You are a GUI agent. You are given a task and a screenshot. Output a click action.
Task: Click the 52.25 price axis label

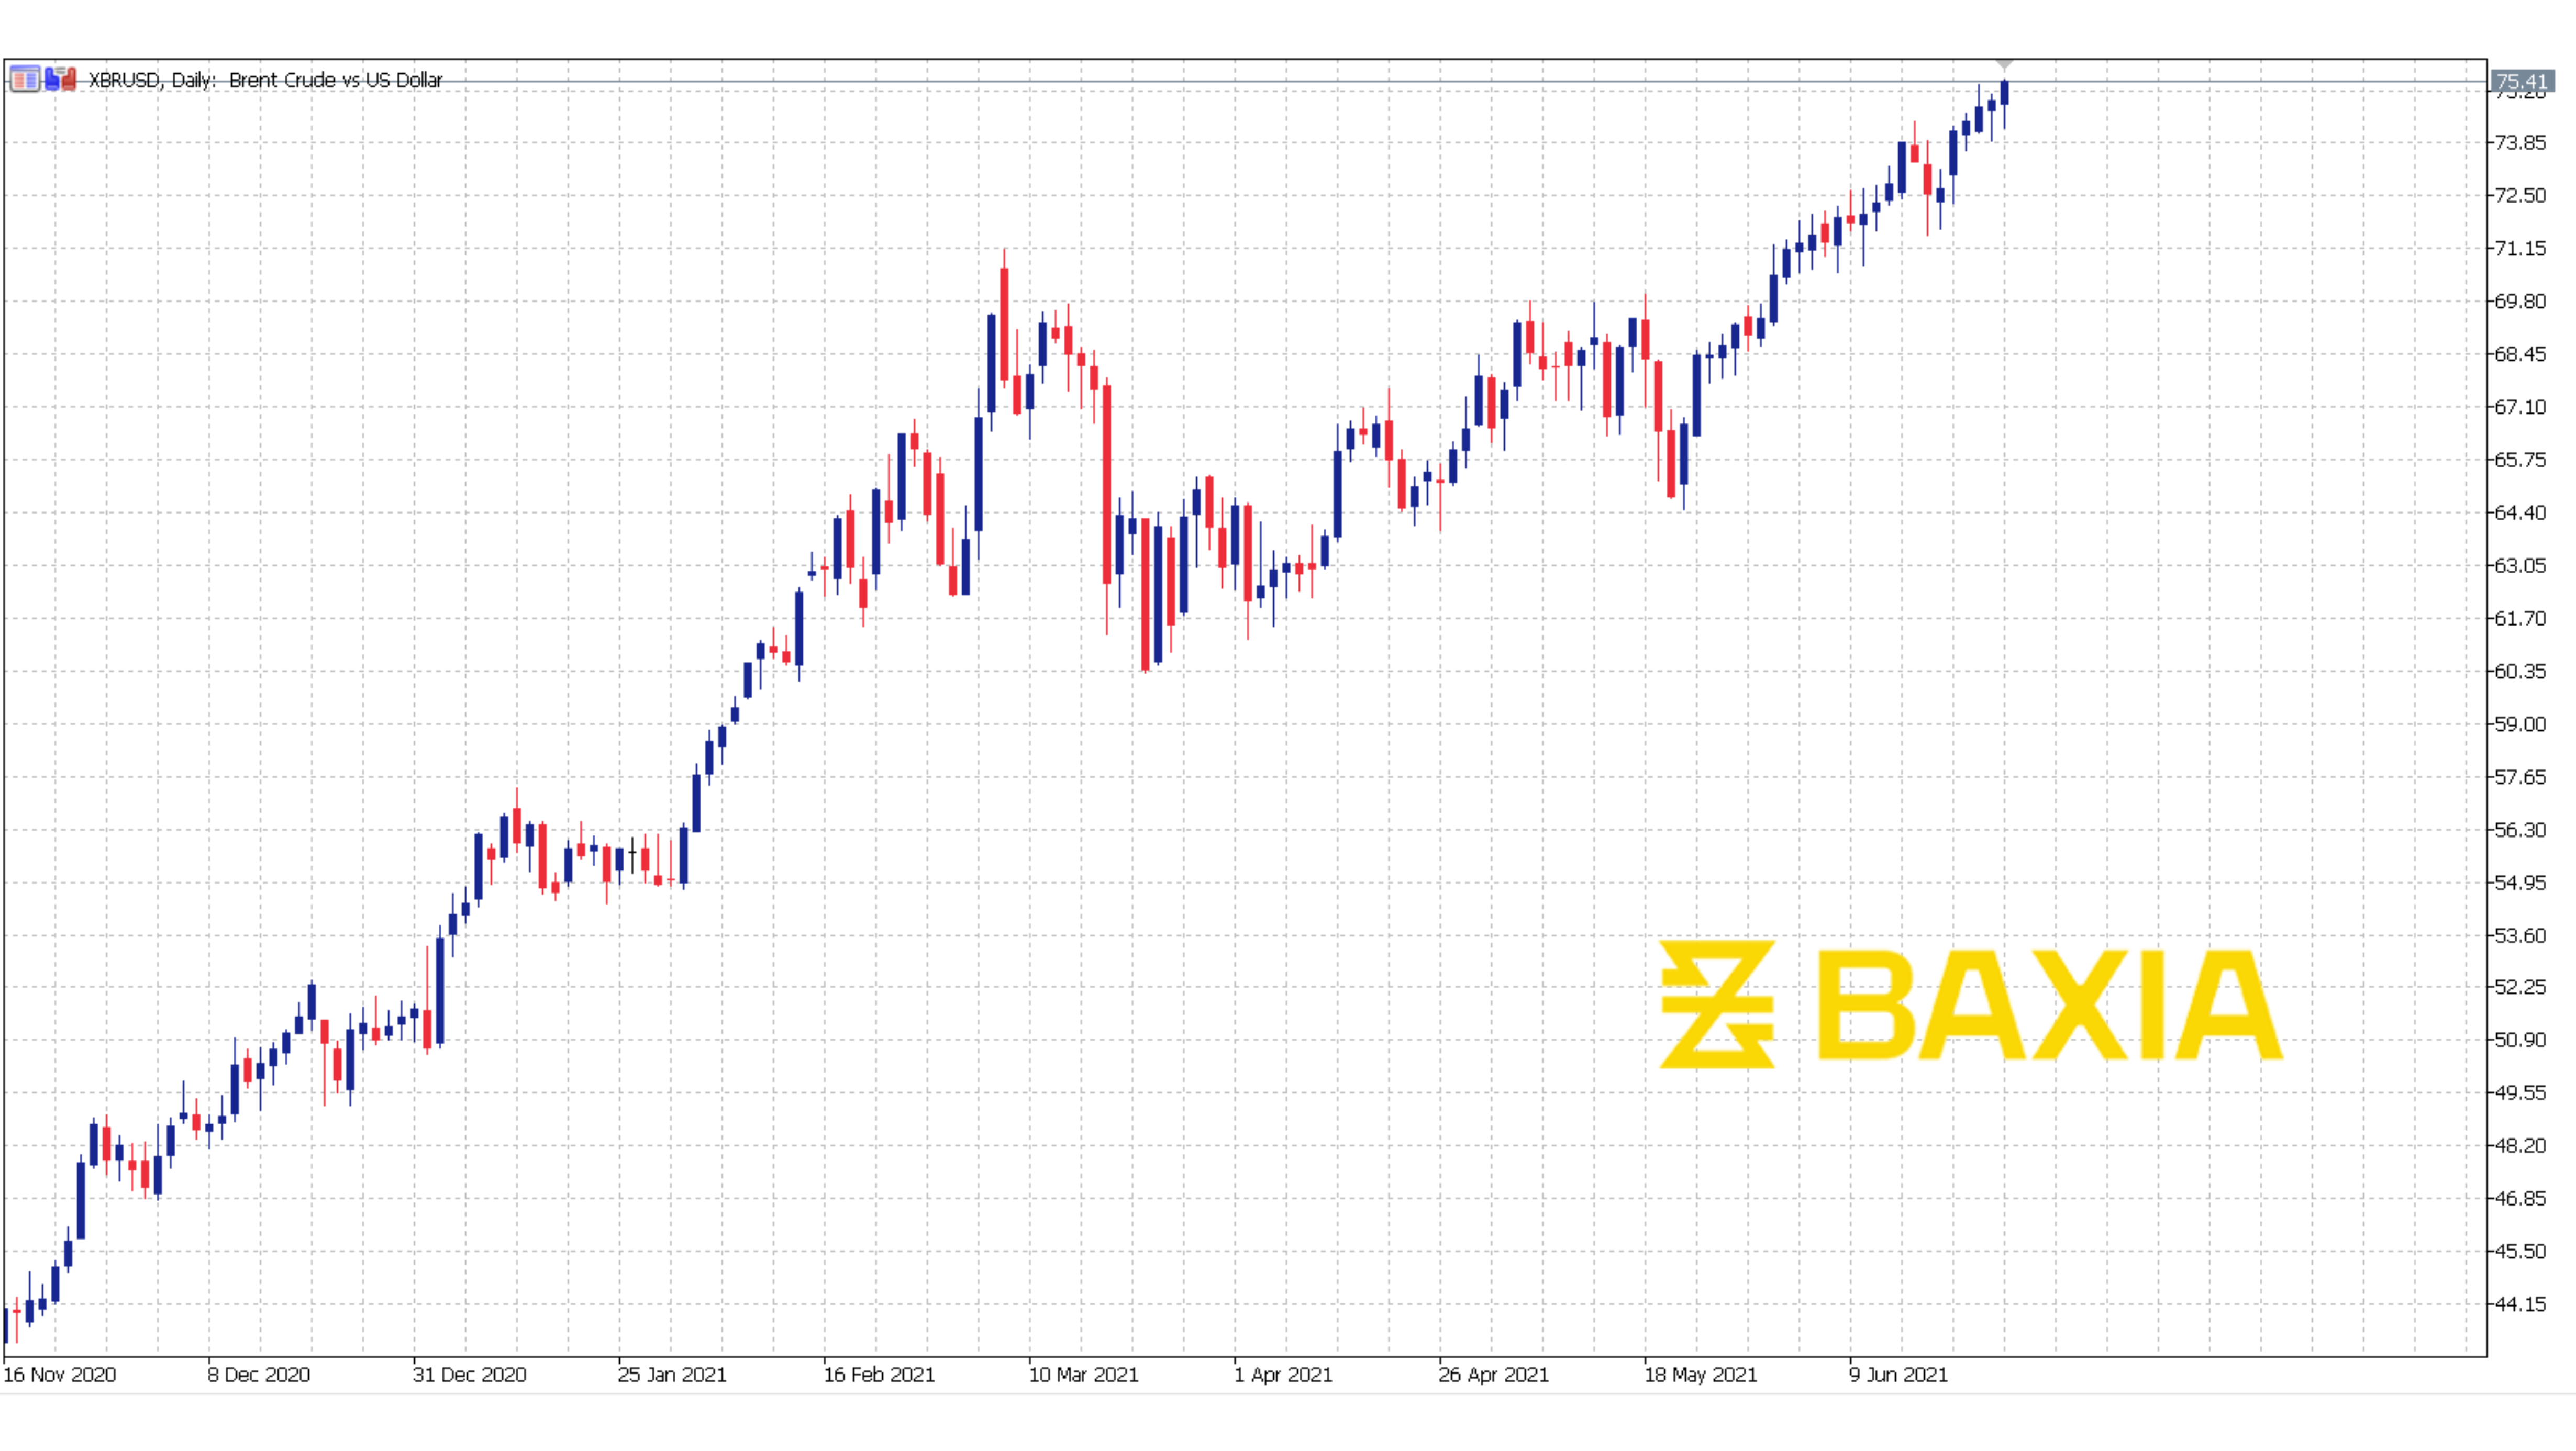coord(2520,987)
